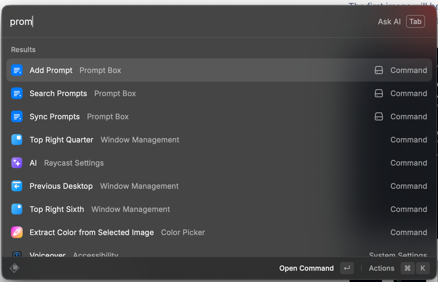Click the Color Picker eyedropper icon
The width and height of the screenshot is (438, 282).
17,232
